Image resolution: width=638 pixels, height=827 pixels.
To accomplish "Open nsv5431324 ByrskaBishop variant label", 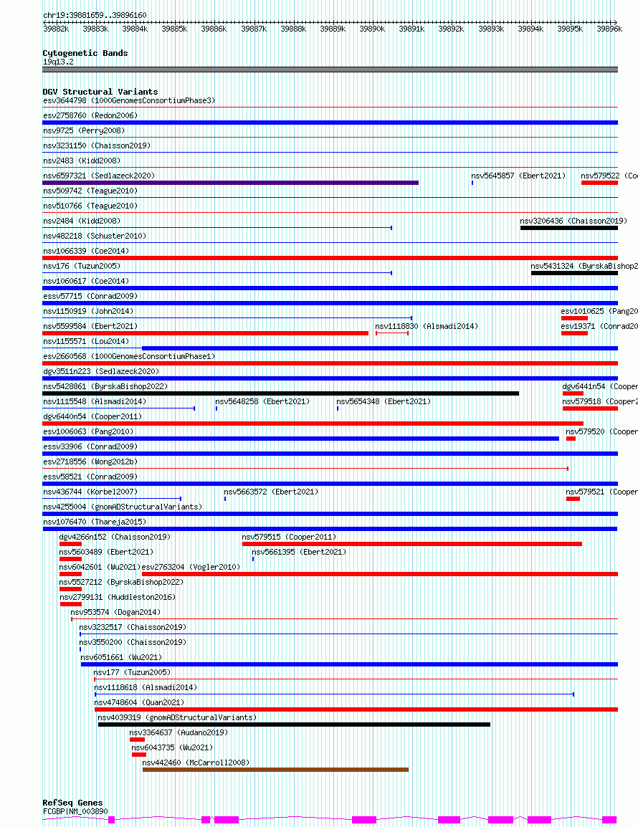I will [584, 267].
